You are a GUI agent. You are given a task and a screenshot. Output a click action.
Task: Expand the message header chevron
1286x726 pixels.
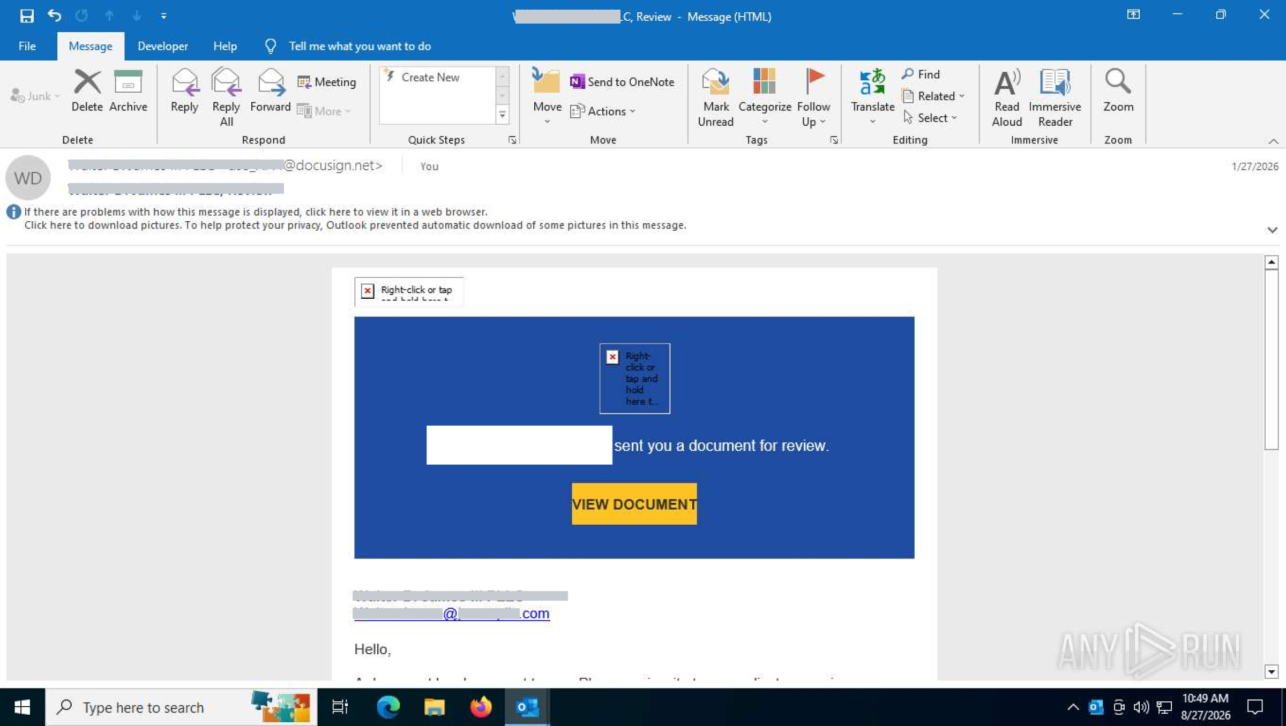click(x=1273, y=230)
